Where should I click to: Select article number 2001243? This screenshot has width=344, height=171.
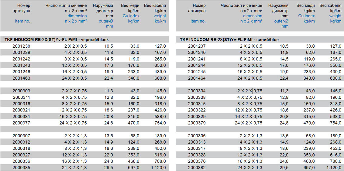pos(21,65)
